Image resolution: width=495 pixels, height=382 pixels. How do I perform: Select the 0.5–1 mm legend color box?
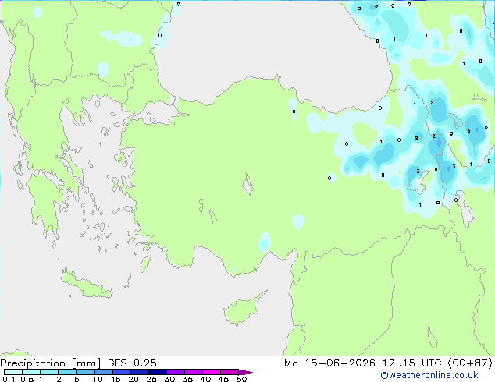click(31, 372)
